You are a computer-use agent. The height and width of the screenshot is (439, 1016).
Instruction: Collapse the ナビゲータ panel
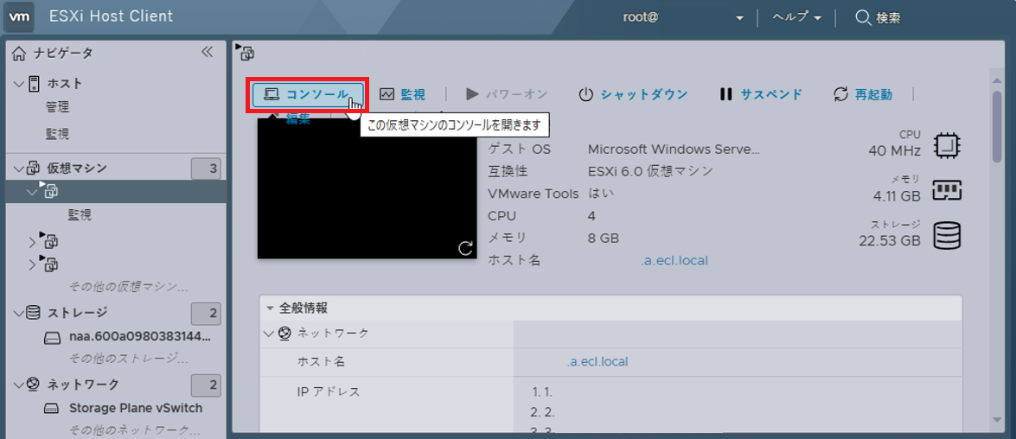coord(208,52)
